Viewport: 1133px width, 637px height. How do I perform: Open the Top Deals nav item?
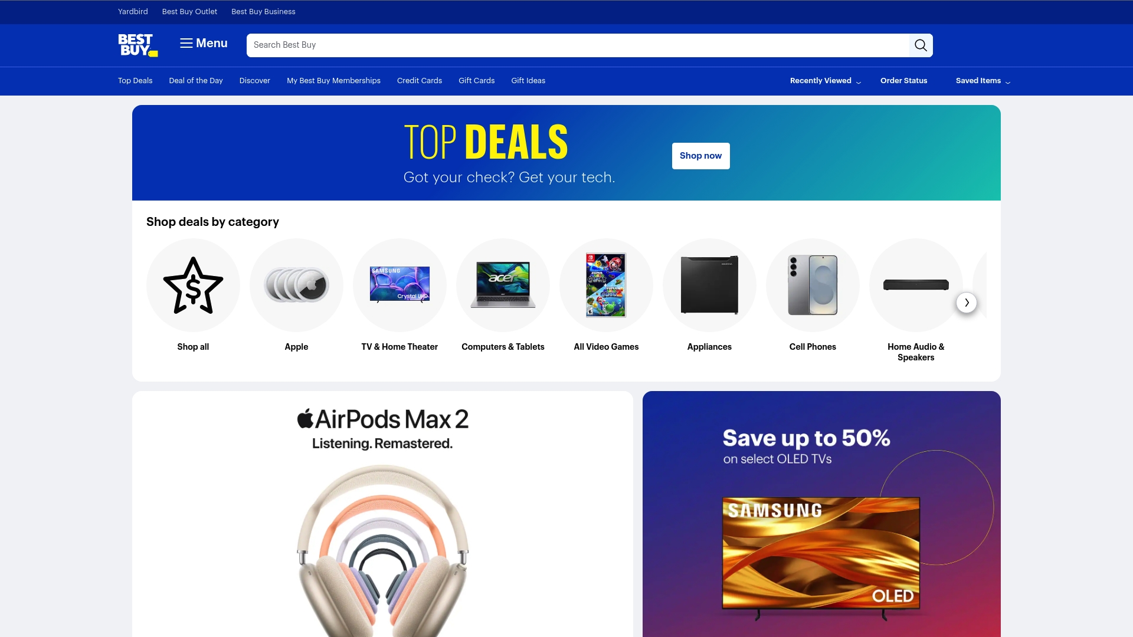135,81
